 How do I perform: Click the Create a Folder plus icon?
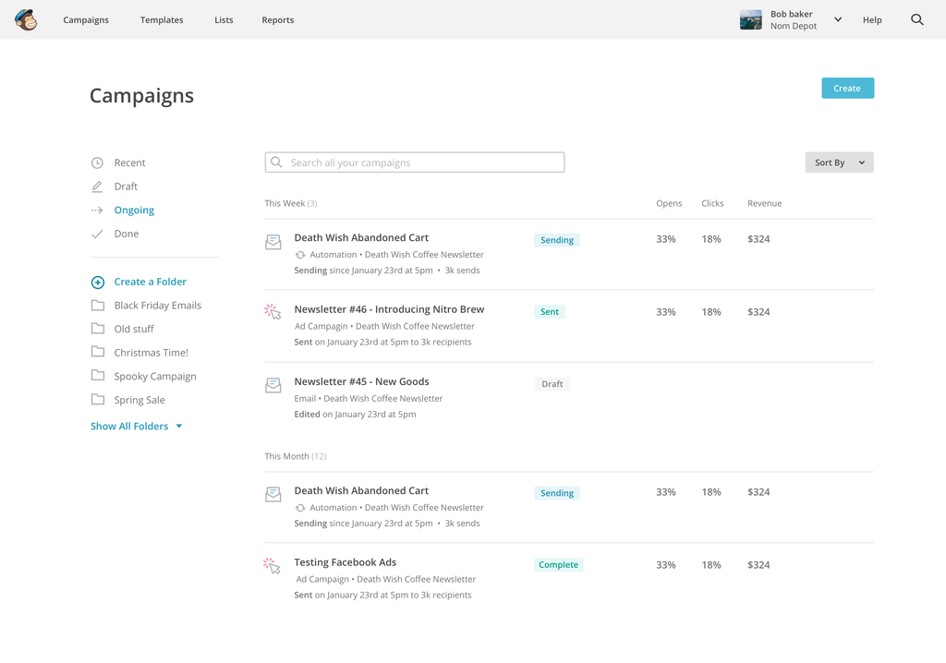(97, 283)
